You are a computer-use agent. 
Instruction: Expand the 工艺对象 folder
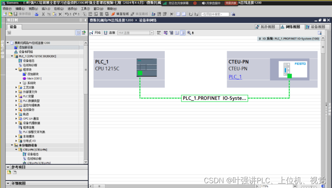pyautogui.click(x=16, y=87)
